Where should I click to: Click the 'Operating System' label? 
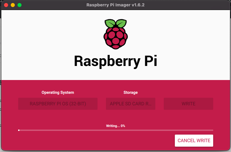[58, 92]
